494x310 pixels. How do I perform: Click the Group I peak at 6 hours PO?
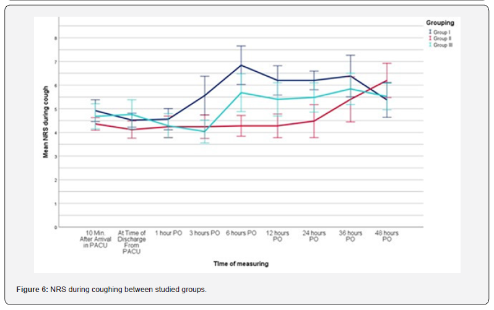pyautogui.click(x=241, y=65)
